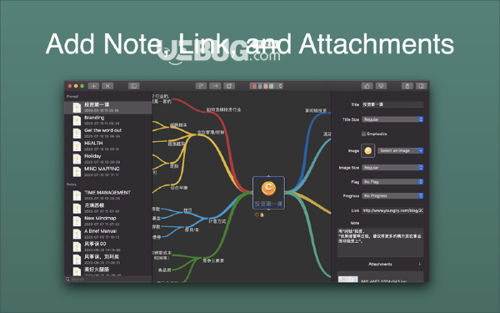Select the 按月/年 node on the blue branch
Image resolution: width=500 pixels, height=313 pixels.
pos(192,230)
